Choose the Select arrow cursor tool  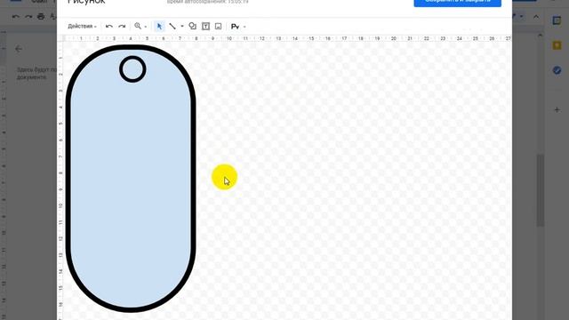point(159,26)
